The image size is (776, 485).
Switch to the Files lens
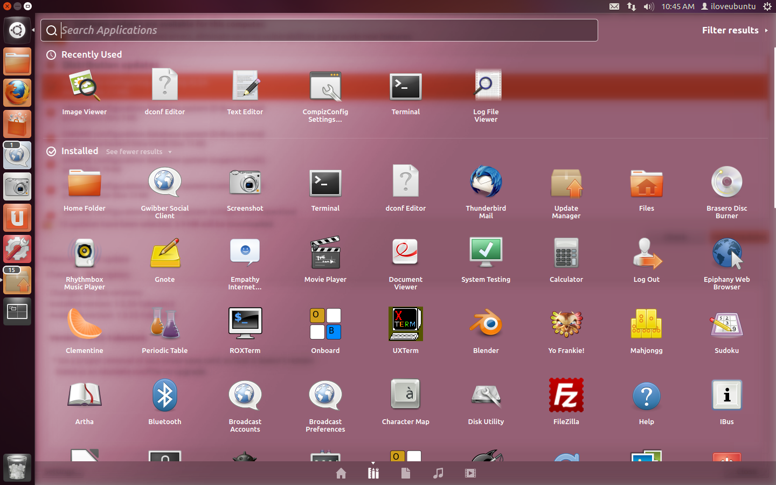point(406,473)
